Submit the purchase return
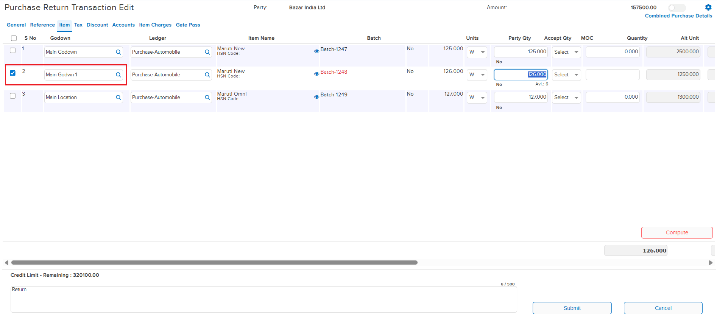 click(572, 308)
